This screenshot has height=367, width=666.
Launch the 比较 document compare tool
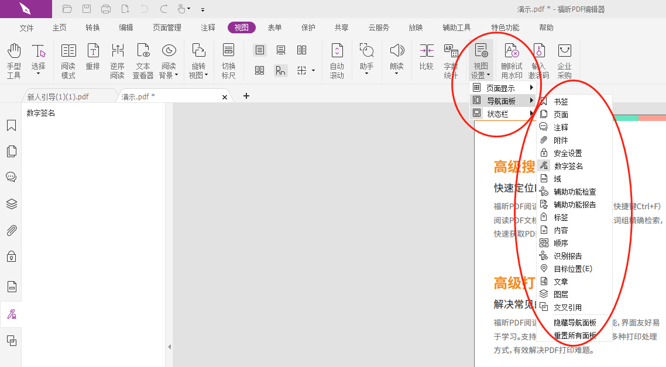click(x=425, y=58)
